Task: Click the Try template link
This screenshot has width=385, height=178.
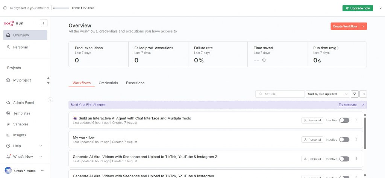Action: 348,105
